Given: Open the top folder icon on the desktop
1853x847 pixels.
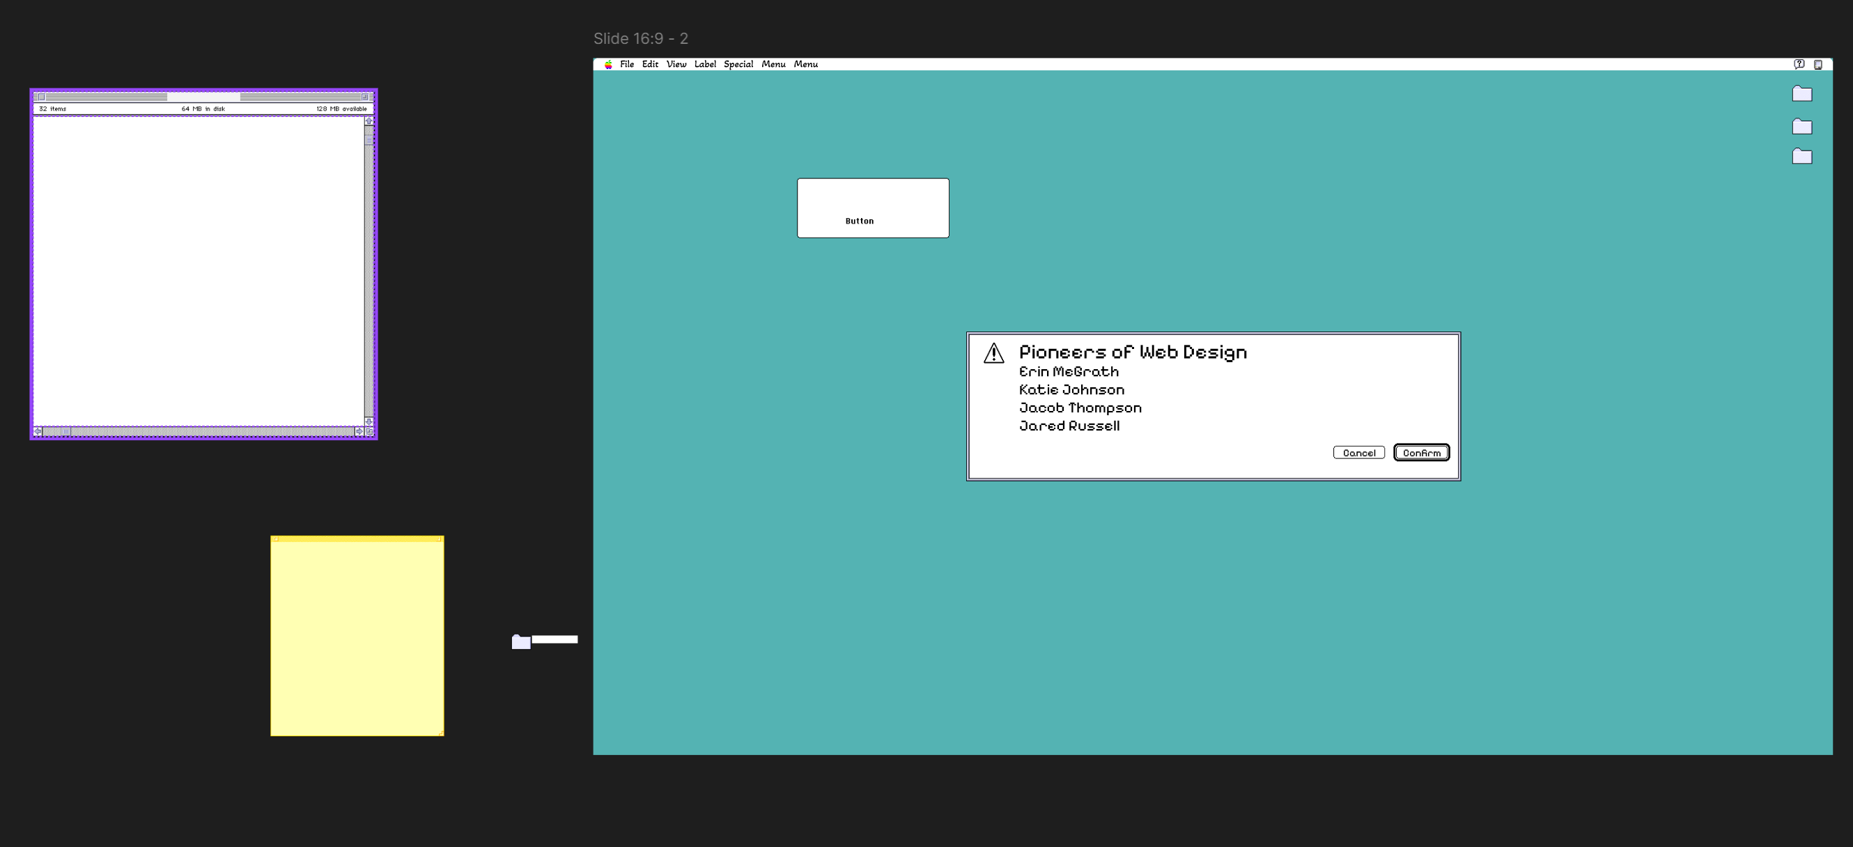Looking at the screenshot, I should (1801, 93).
